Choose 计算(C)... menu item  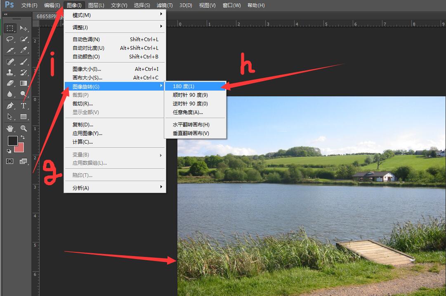(115, 142)
